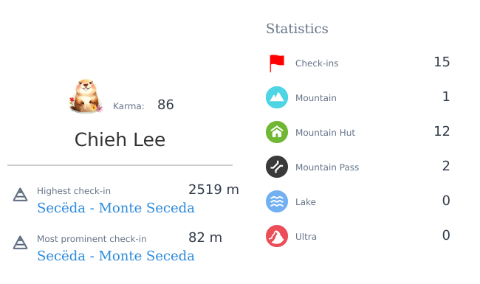Image resolution: width=480 pixels, height=284 pixels.
Task: Click the Statistics heading
Action: pyautogui.click(x=297, y=29)
